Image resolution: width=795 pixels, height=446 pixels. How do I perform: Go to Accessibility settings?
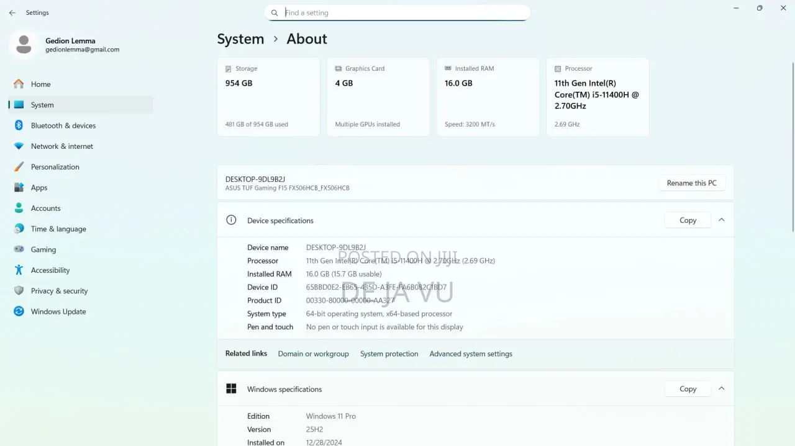[x=81, y=270]
